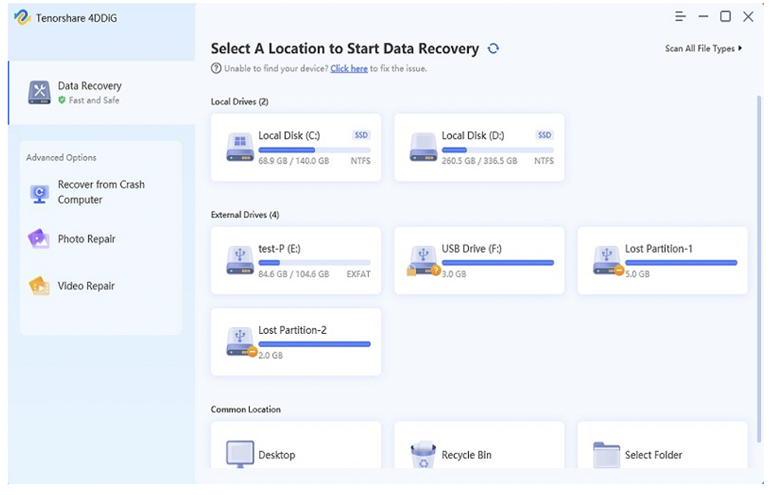Click the Lost Partition-2 drive icon
This screenshot has width=770, height=495.
click(241, 342)
